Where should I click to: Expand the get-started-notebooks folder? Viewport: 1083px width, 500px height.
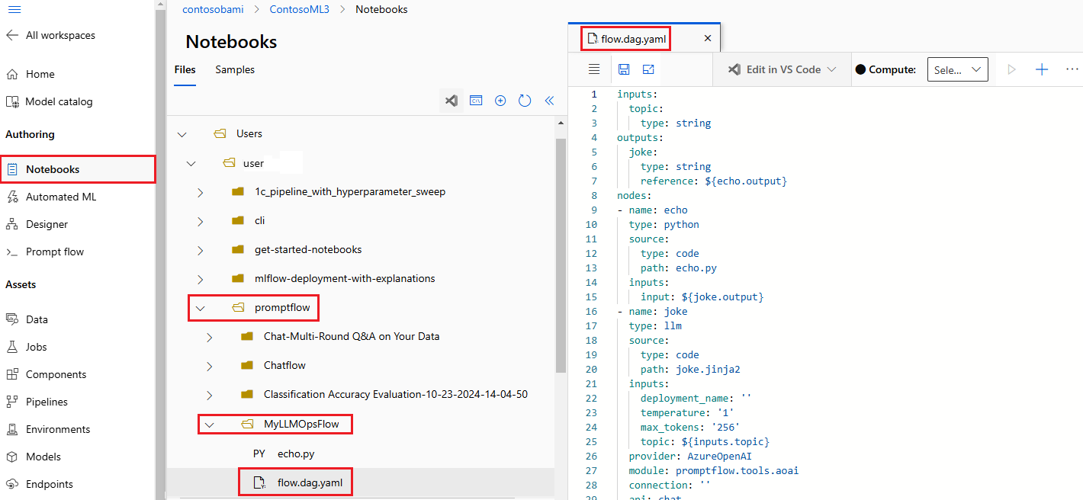point(201,250)
